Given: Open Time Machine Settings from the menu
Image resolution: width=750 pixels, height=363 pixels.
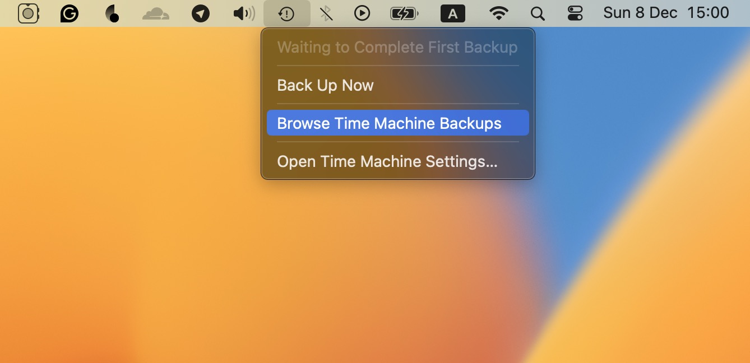Looking at the screenshot, I should [x=398, y=161].
